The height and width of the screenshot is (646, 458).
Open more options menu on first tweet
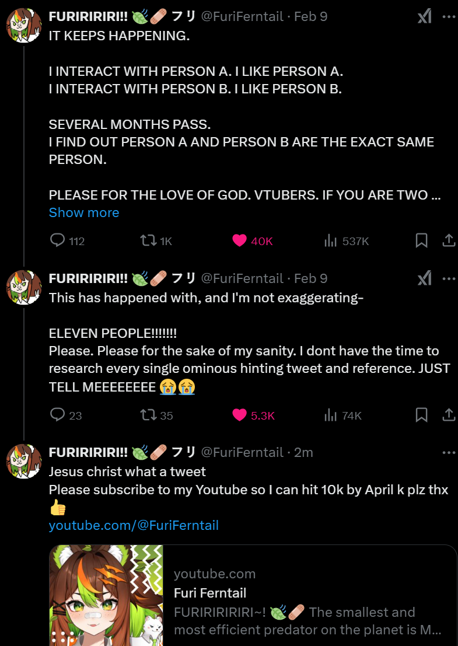[449, 17]
